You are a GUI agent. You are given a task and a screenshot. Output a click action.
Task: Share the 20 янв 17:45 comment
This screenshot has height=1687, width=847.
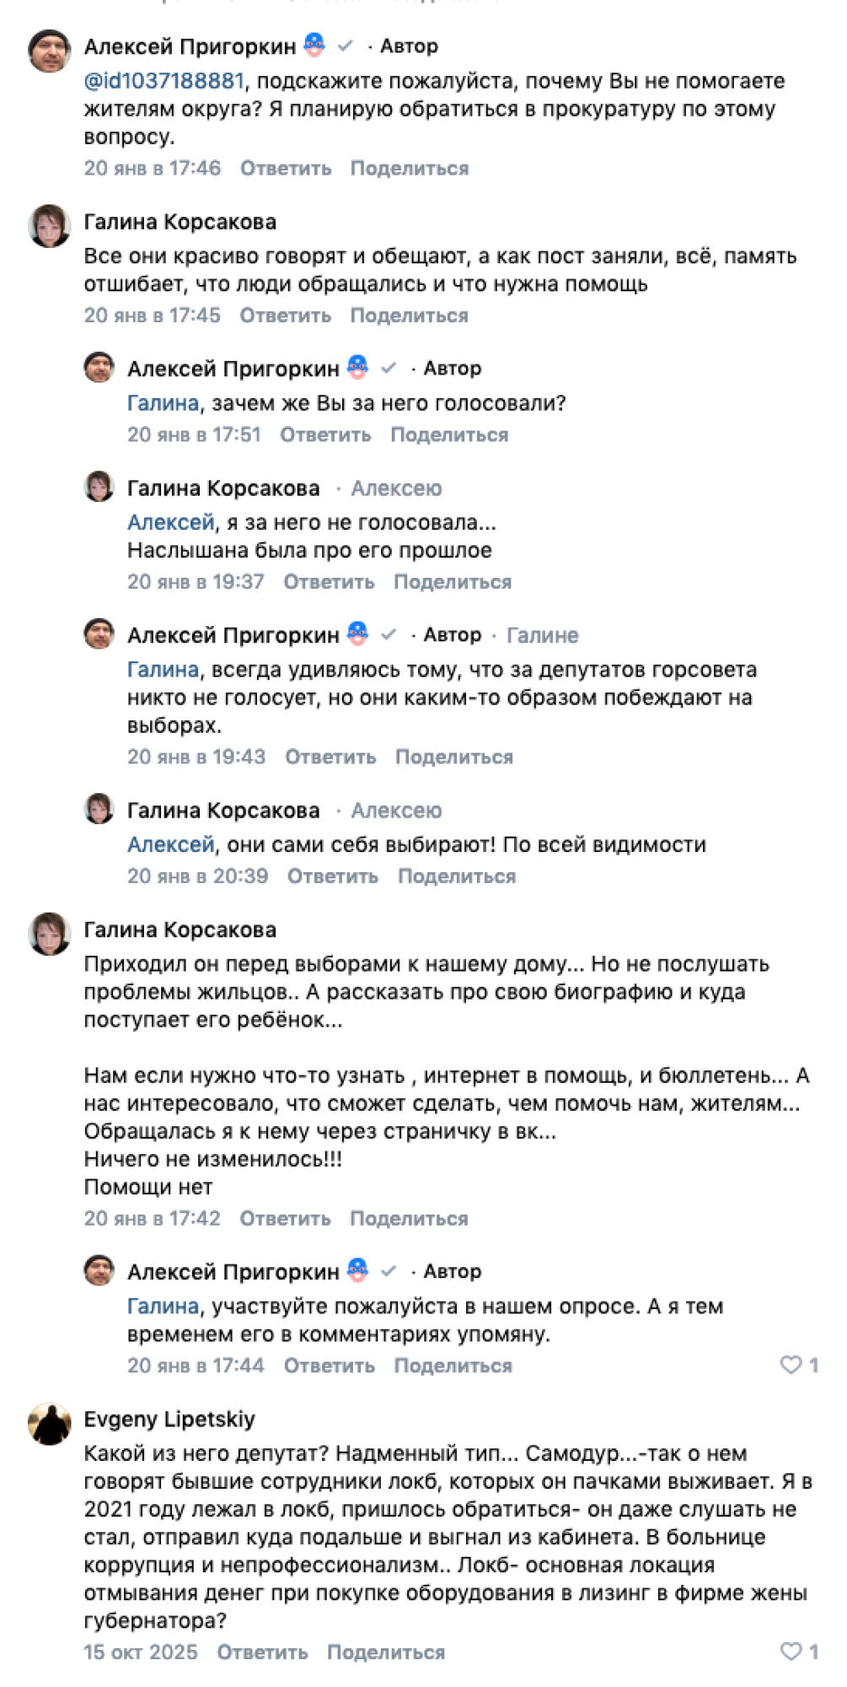click(x=409, y=315)
